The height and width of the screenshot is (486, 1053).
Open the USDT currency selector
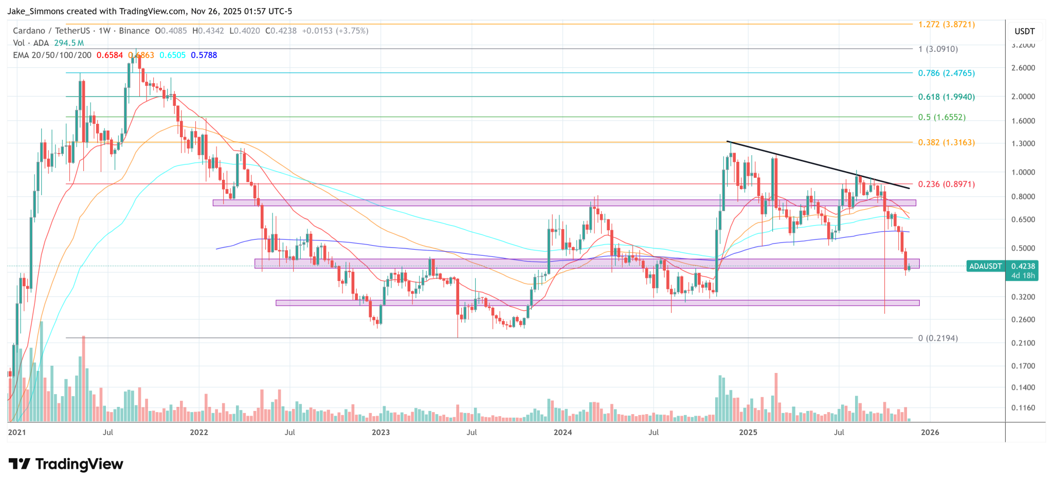pos(1024,31)
